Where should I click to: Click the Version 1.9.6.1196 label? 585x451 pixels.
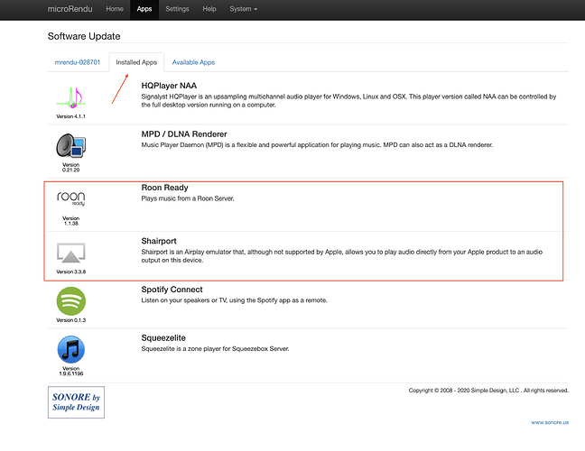click(71, 372)
